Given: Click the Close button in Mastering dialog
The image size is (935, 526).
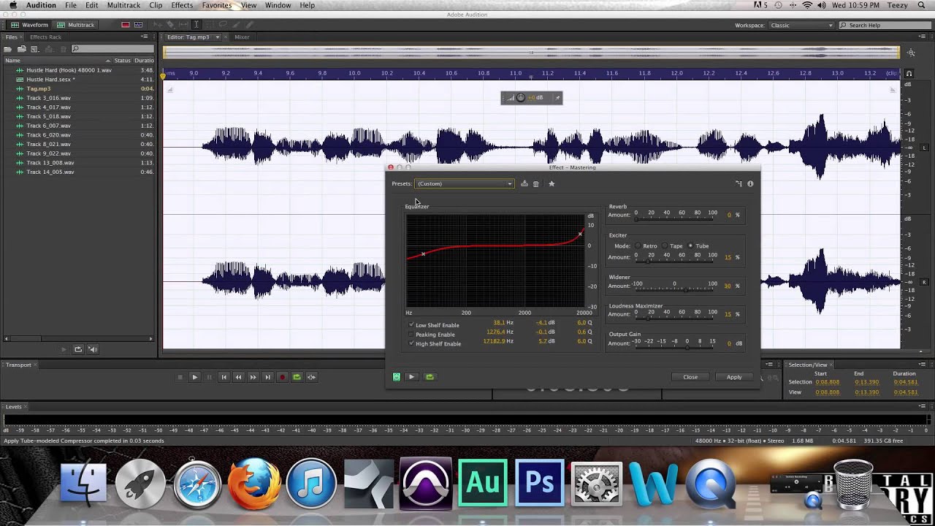Looking at the screenshot, I should coord(690,377).
